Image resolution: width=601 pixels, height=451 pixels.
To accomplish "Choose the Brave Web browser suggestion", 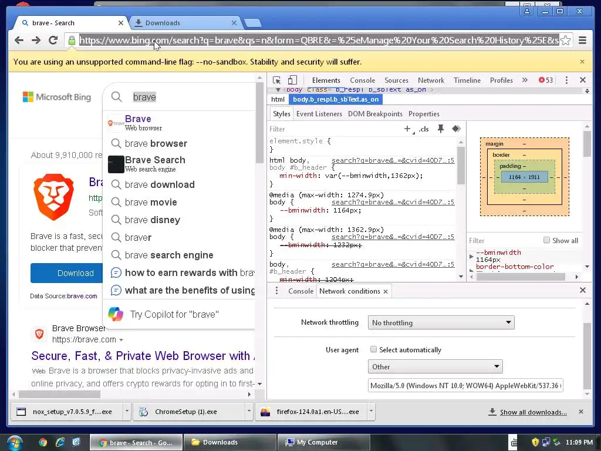I will coord(180,122).
